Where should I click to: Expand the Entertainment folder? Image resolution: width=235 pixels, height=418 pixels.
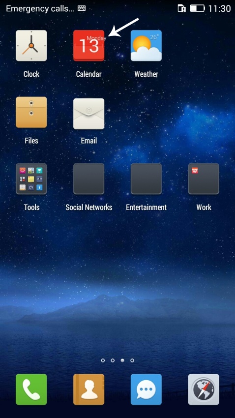point(146,179)
